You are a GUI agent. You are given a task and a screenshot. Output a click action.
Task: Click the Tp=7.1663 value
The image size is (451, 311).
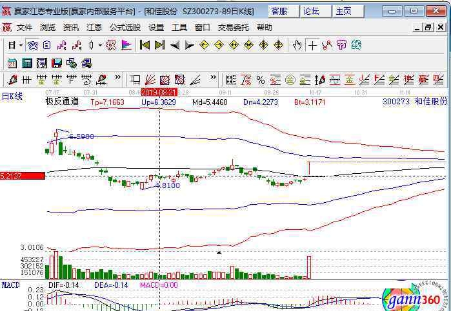tap(107, 102)
